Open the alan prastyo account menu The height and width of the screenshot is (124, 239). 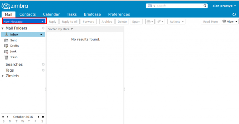click(x=224, y=6)
